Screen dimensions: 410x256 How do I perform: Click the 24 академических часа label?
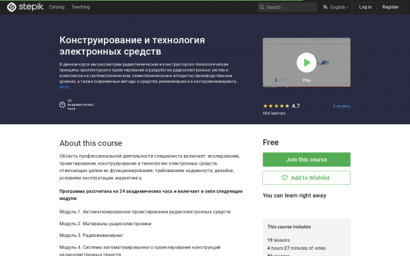coord(81,104)
